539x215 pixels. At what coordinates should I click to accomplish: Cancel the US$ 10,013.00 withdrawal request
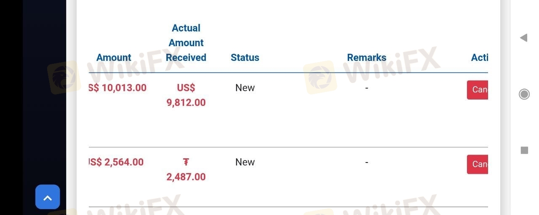click(x=478, y=90)
